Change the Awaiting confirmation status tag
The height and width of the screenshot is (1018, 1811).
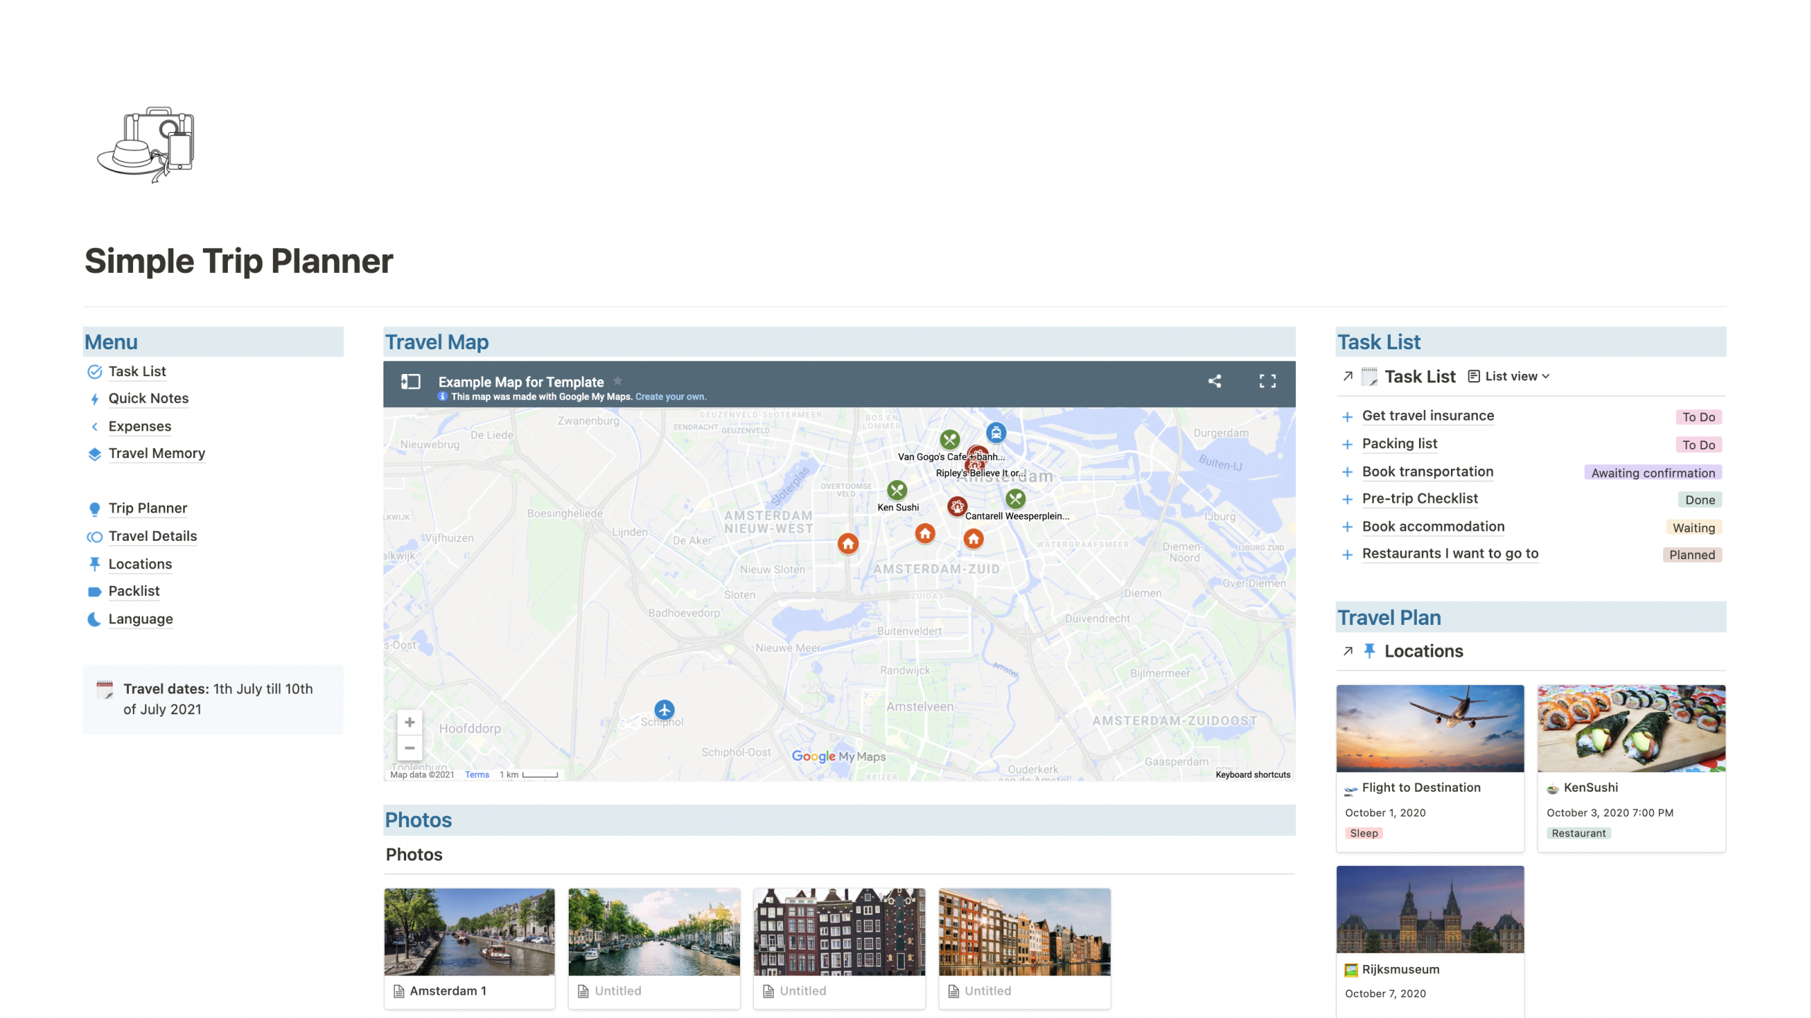tap(1653, 472)
